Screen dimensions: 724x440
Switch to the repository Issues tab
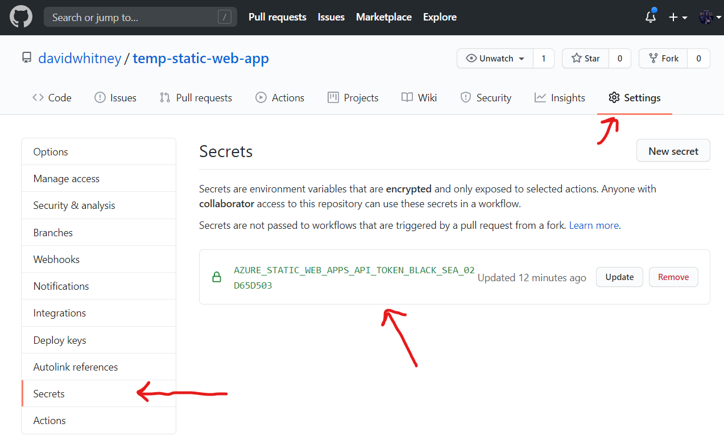pyautogui.click(x=115, y=98)
